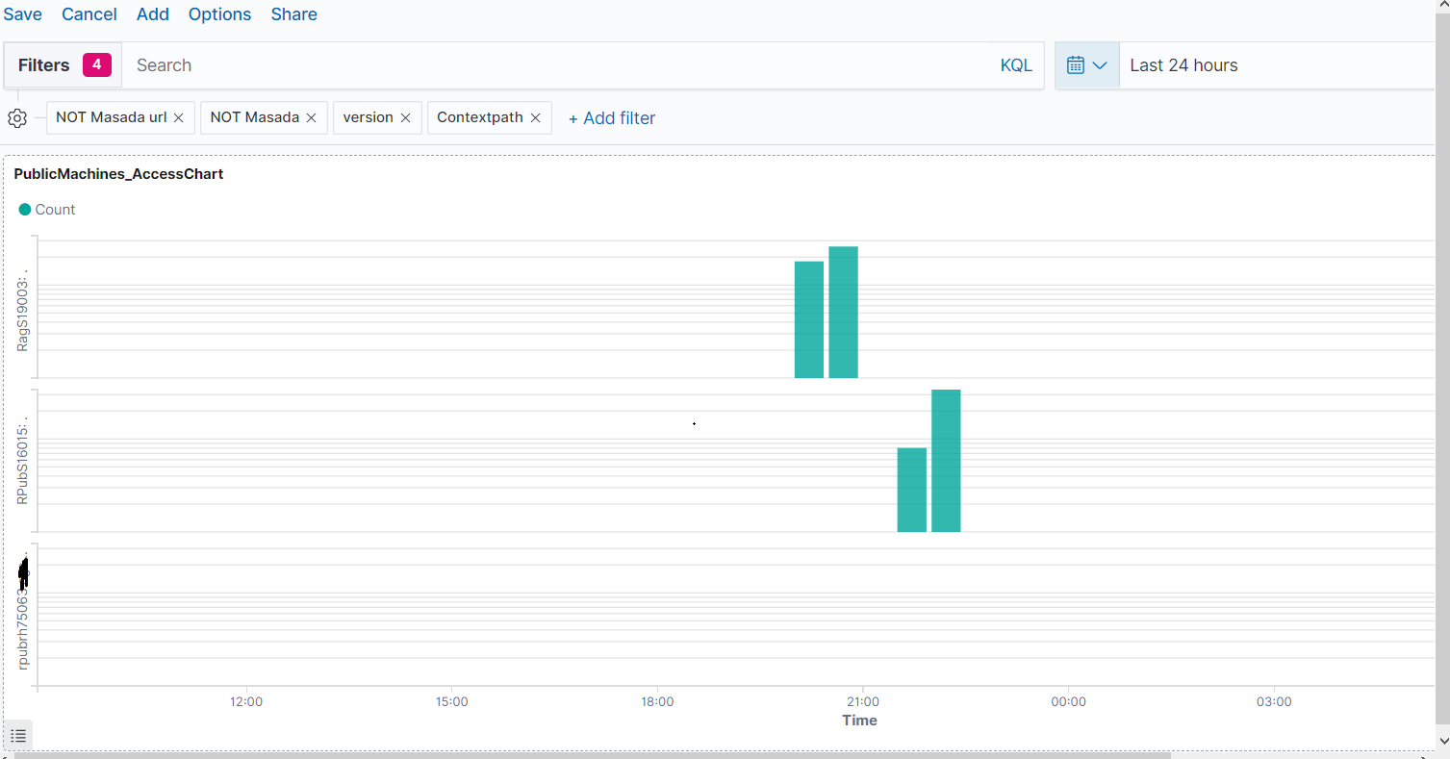Click the tallest bar in the middle chart
Viewport: 1450px width, 759px height.
(x=946, y=461)
